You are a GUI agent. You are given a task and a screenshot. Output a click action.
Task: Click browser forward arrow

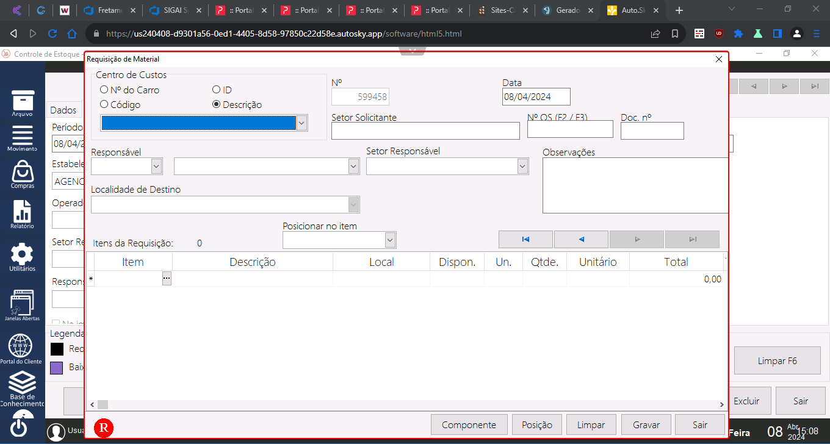(33, 34)
